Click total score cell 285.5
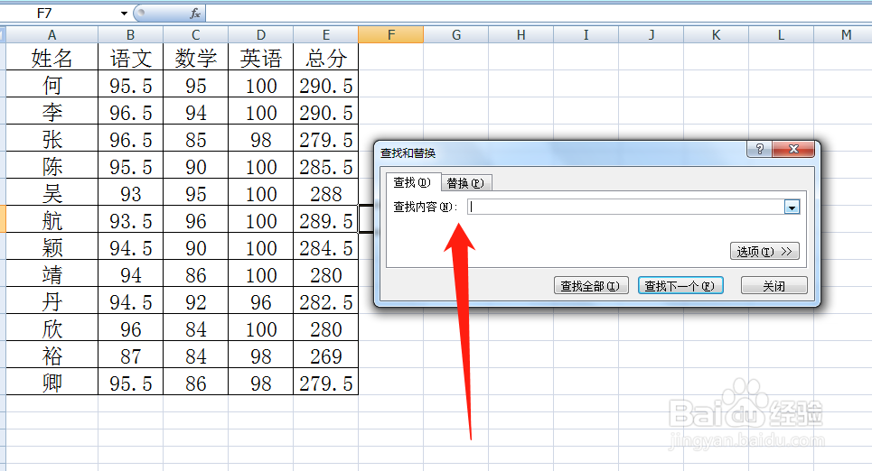872x471 pixels. coord(326,165)
